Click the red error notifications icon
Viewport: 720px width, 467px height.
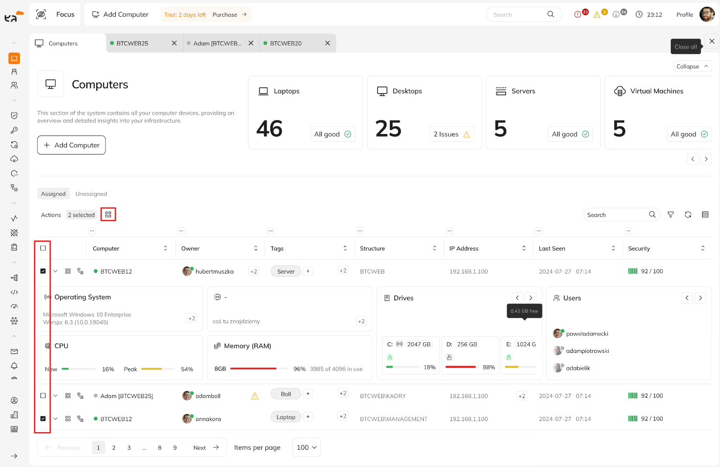pyautogui.click(x=578, y=15)
